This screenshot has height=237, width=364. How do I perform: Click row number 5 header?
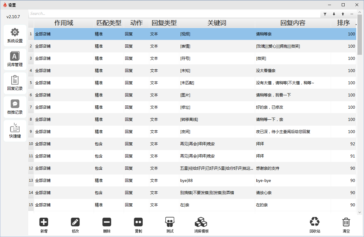[x=31, y=83]
